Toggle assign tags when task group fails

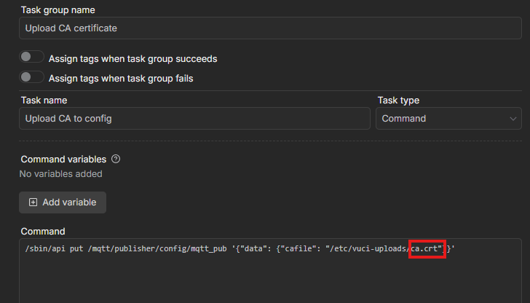[32, 77]
